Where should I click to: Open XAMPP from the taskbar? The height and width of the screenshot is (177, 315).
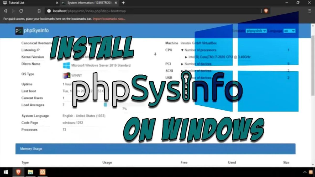click(43, 172)
